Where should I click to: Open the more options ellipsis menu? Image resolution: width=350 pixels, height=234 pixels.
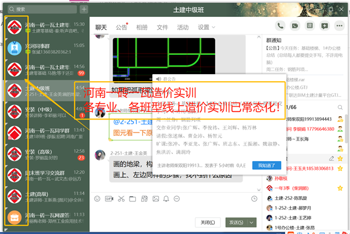click(x=339, y=26)
